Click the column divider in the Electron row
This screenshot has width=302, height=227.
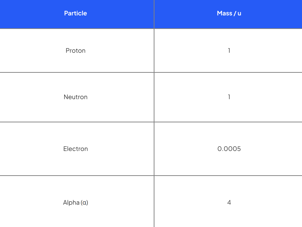[154, 149]
